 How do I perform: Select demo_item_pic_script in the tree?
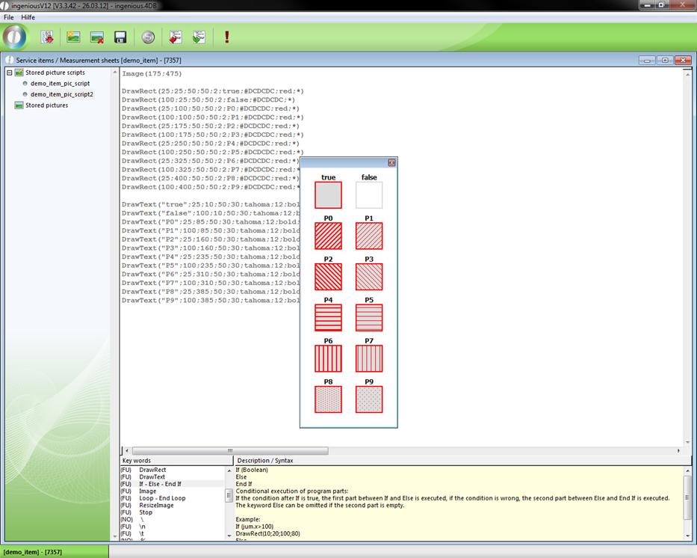click(x=60, y=84)
